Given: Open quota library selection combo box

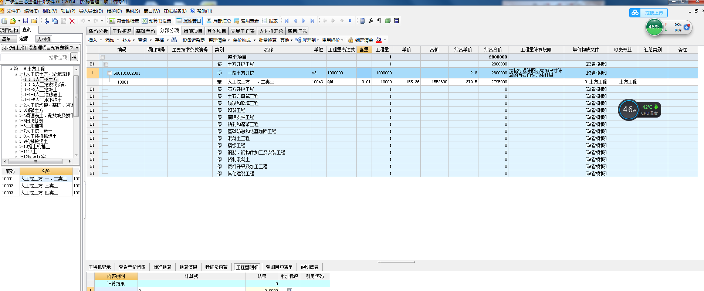Looking at the screenshot, I should [x=40, y=48].
